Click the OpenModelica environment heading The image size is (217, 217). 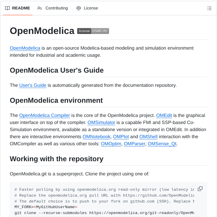[56, 100]
